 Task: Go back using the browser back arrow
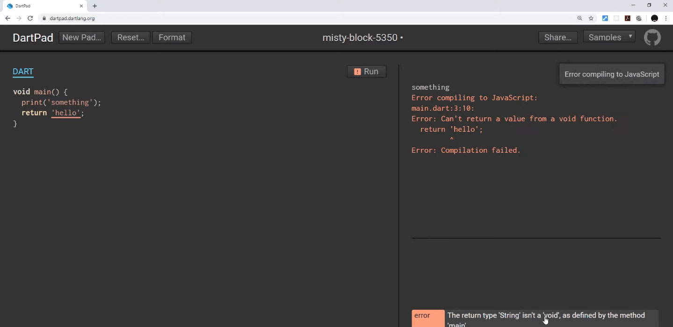pos(7,18)
